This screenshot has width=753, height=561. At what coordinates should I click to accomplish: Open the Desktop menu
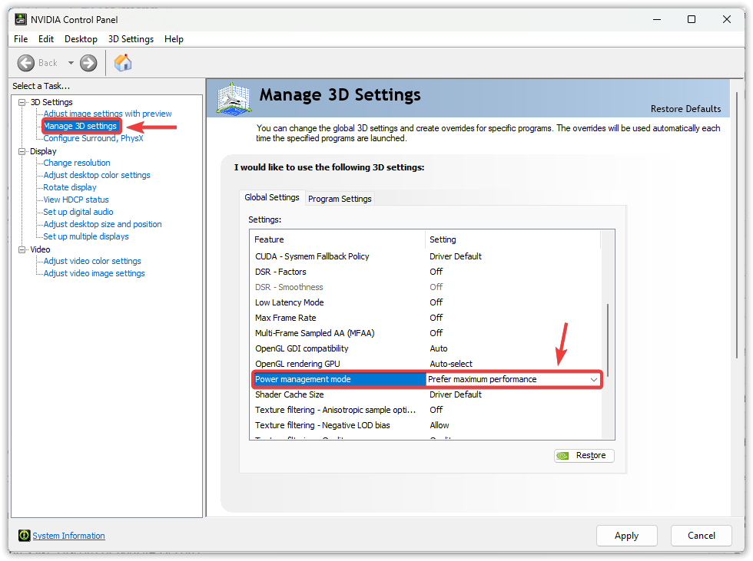[x=81, y=39]
